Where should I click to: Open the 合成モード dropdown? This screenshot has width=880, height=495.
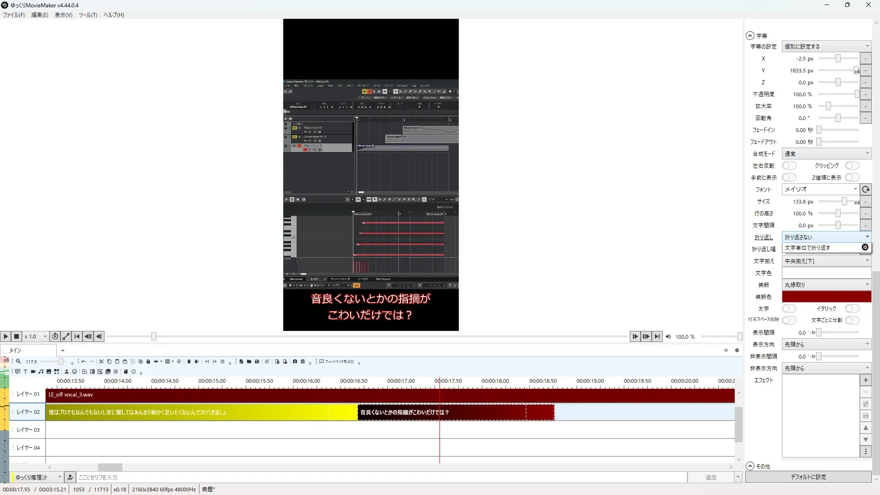[x=826, y=154]
